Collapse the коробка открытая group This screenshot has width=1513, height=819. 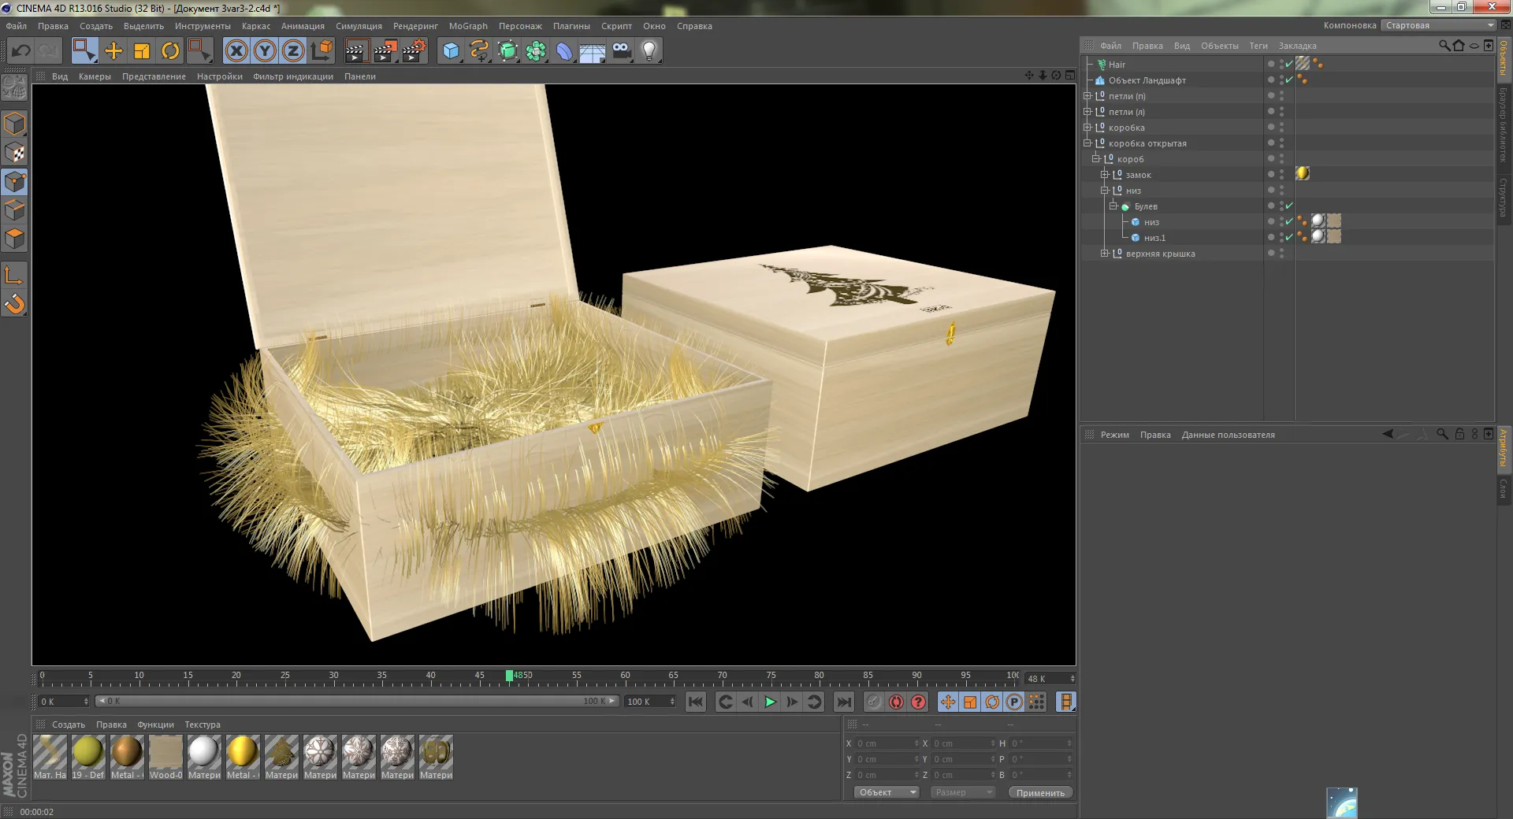(1087, 143)
